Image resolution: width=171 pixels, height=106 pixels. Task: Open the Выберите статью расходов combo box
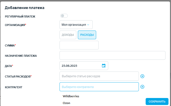(99, 76)
